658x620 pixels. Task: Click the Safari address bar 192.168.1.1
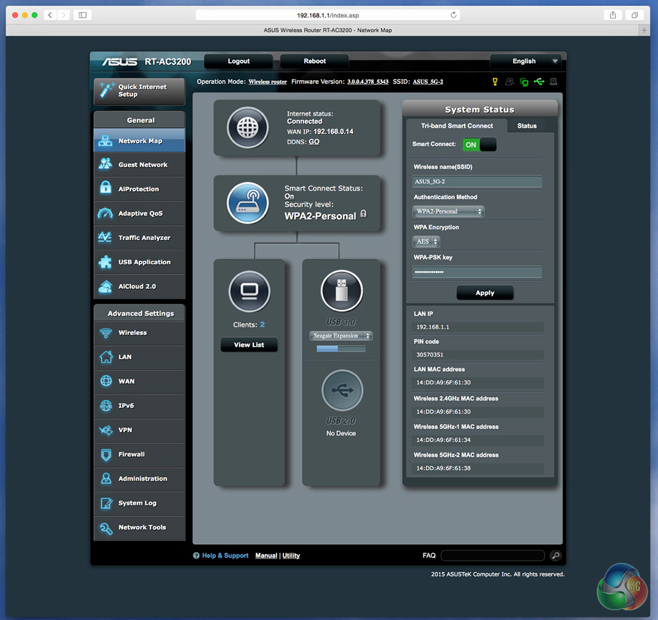[328, 15]
